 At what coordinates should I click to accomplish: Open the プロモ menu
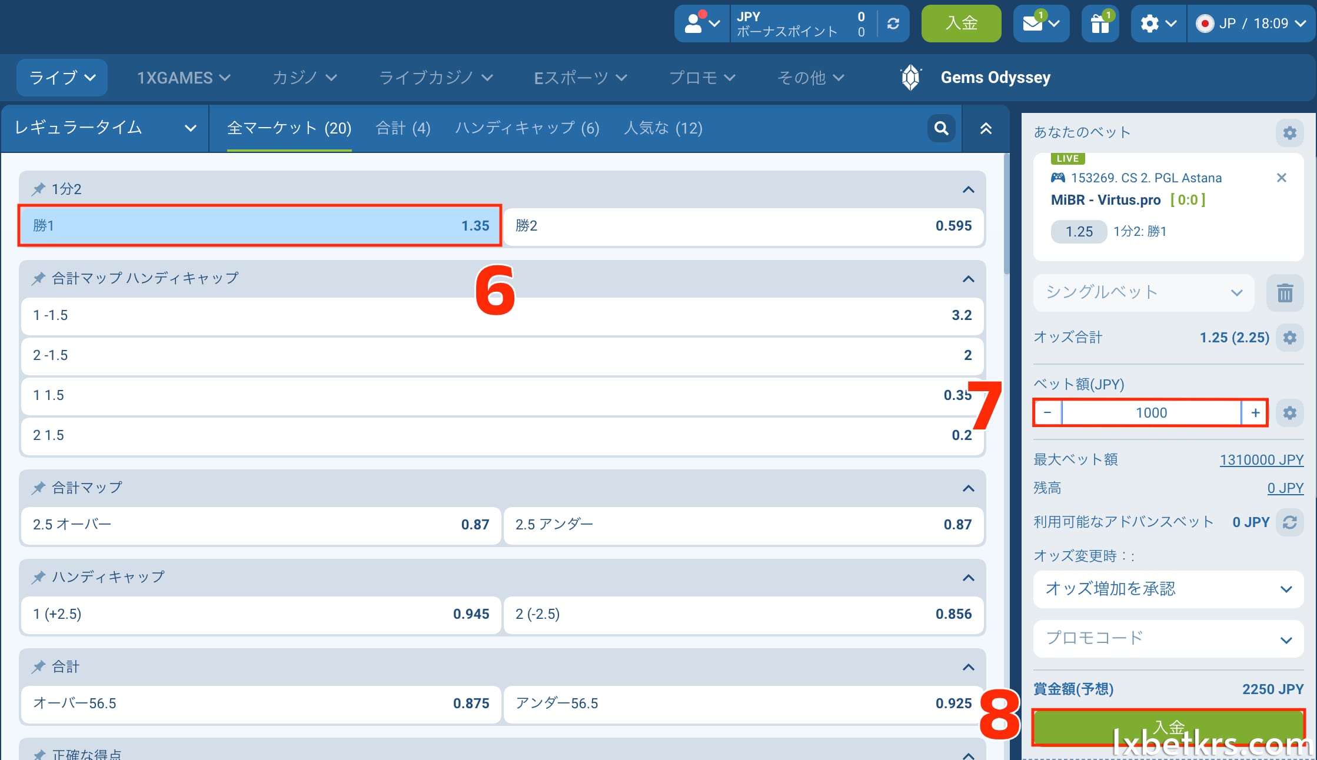[x=703, y=78]
